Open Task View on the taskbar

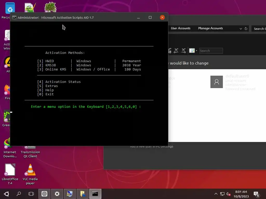click(31, 194)
